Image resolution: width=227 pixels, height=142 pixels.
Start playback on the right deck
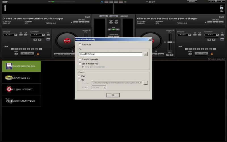154,54
